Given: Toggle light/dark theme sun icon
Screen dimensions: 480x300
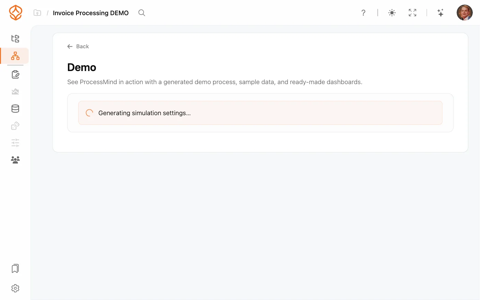Looking at the screenshot, I should pyautogui.click(x=392, y=13).
